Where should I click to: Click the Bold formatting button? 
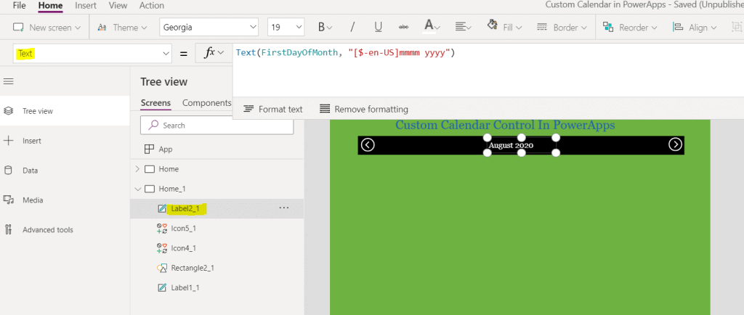point(325,28)
